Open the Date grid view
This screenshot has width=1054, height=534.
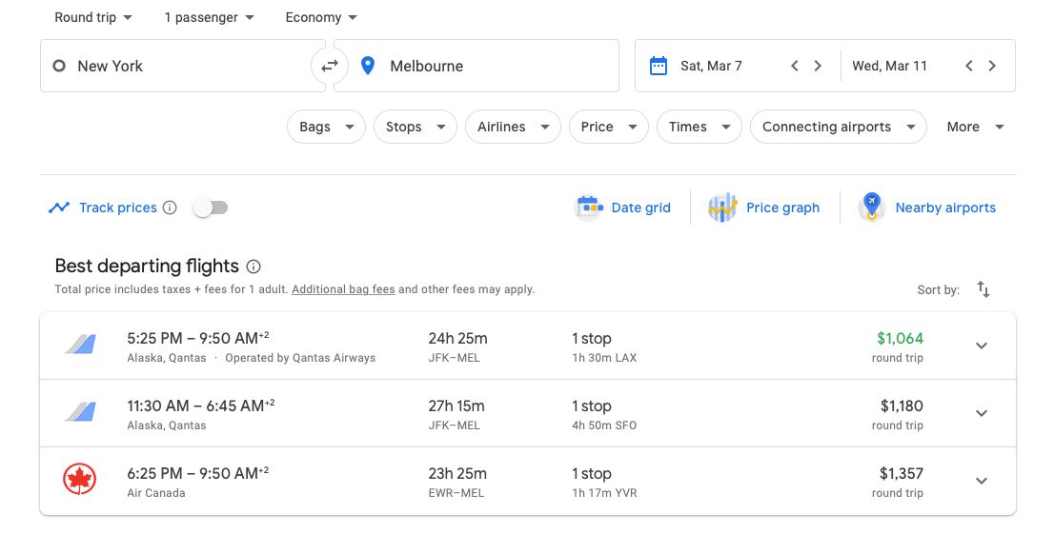[x=623, y=208]
